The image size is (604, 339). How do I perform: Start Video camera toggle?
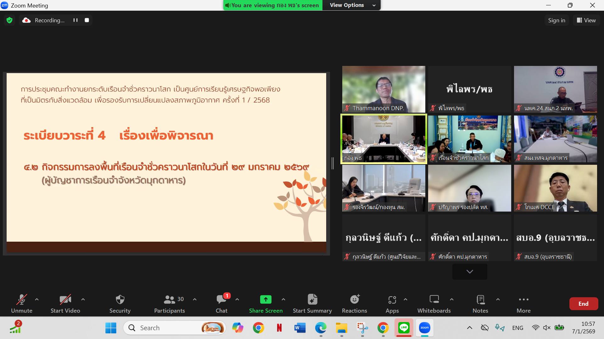click(x=65, y=300)
